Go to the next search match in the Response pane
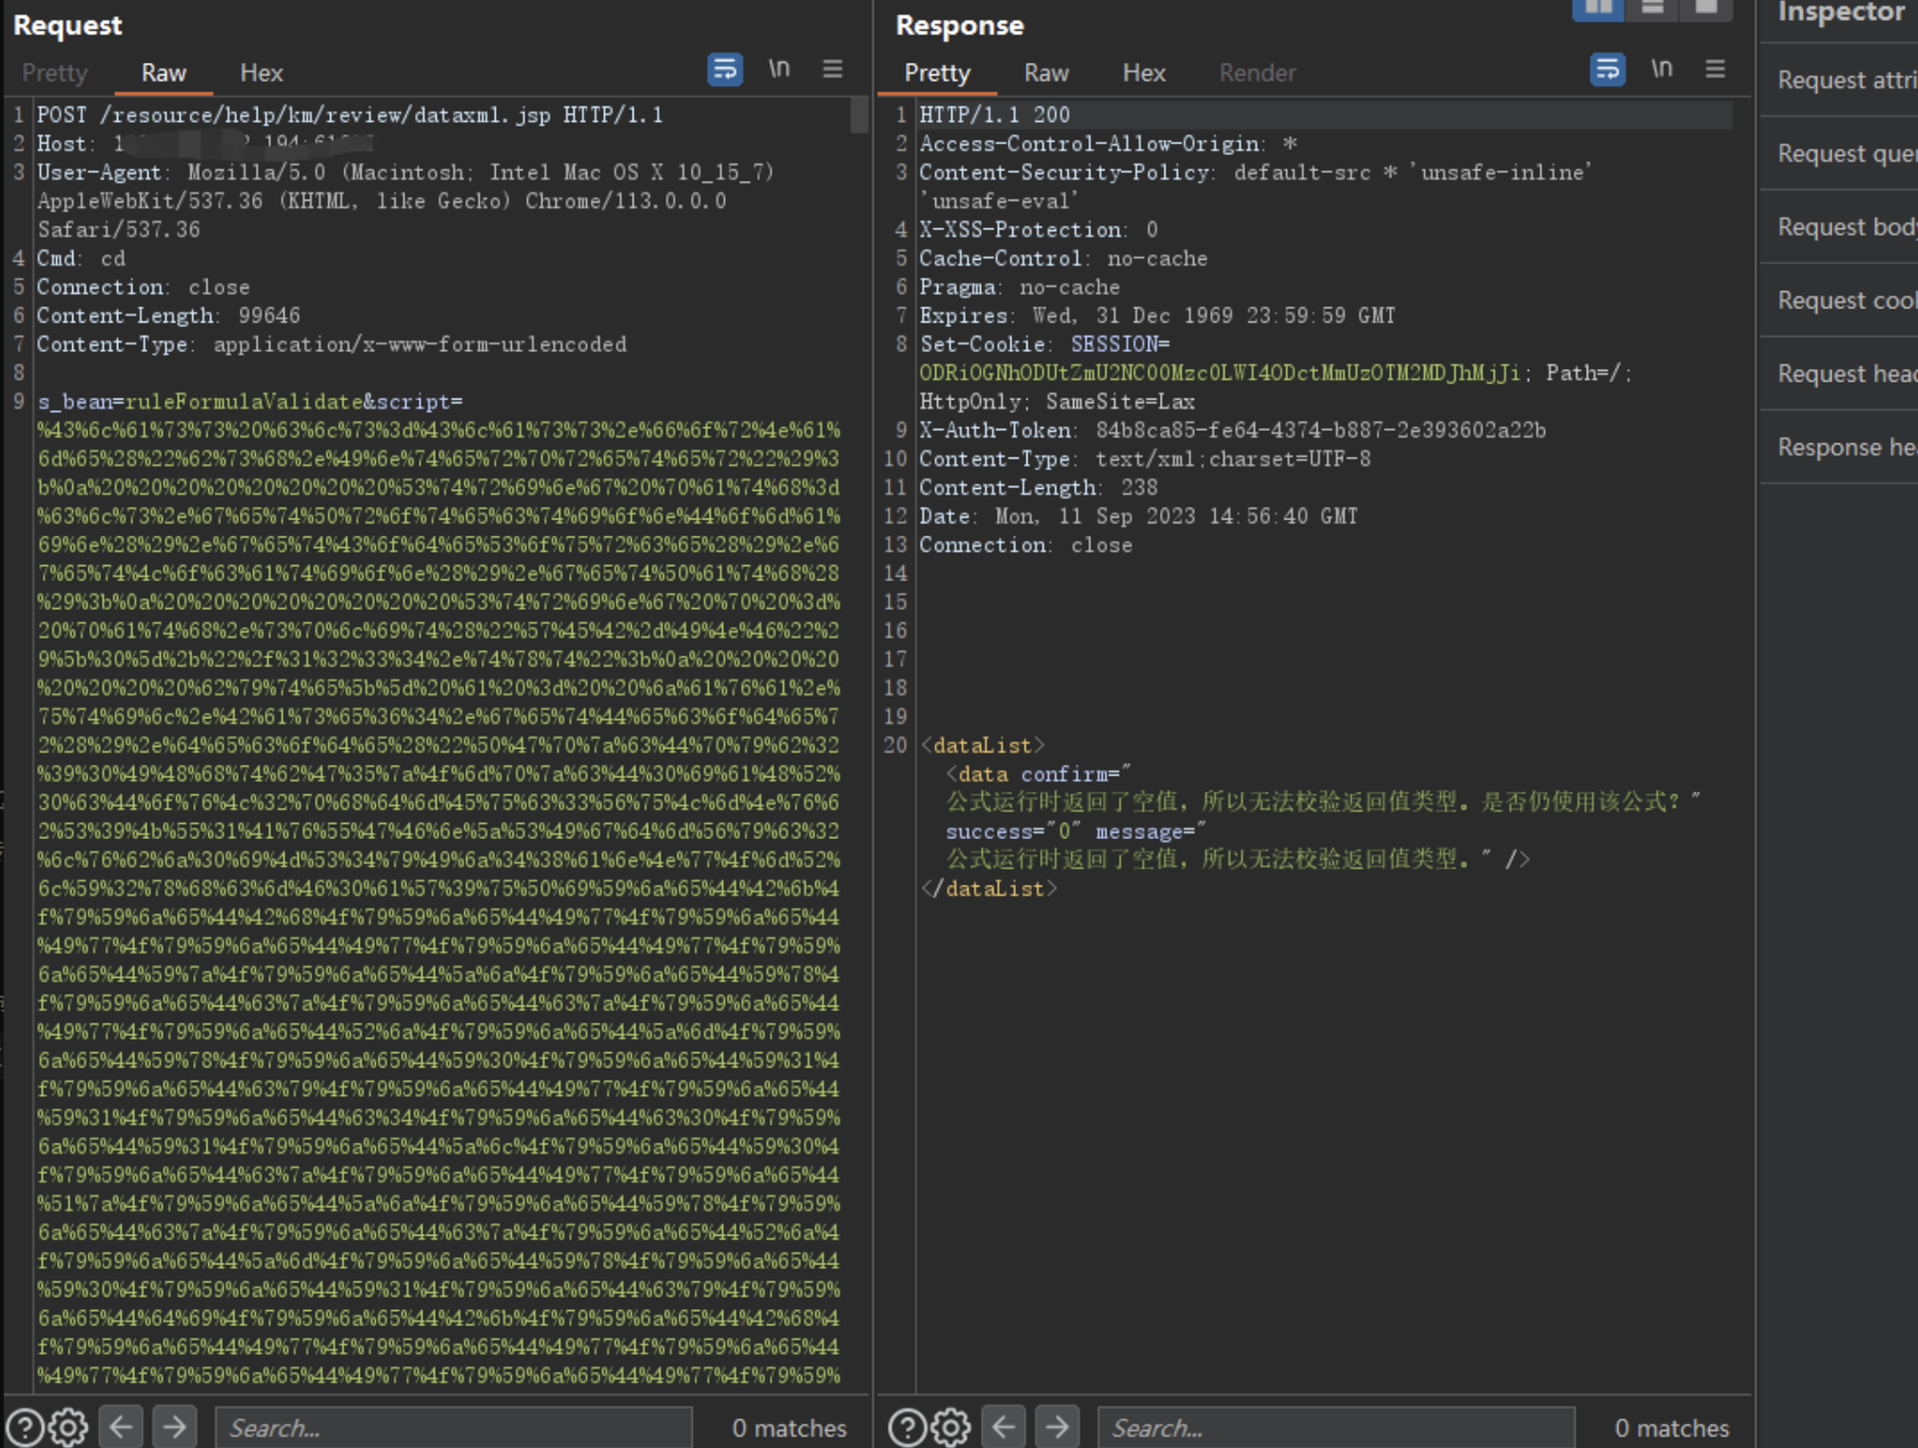1918x1448 pixels. tap(1057, 1427)
